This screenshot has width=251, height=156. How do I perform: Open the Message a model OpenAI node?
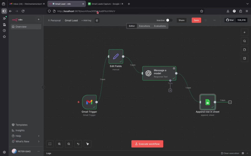pos(159,73)
